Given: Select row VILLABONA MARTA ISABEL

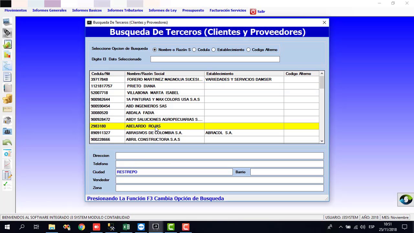Looking at the screenshot, I should pyautogui.click(x=204, y=93).
